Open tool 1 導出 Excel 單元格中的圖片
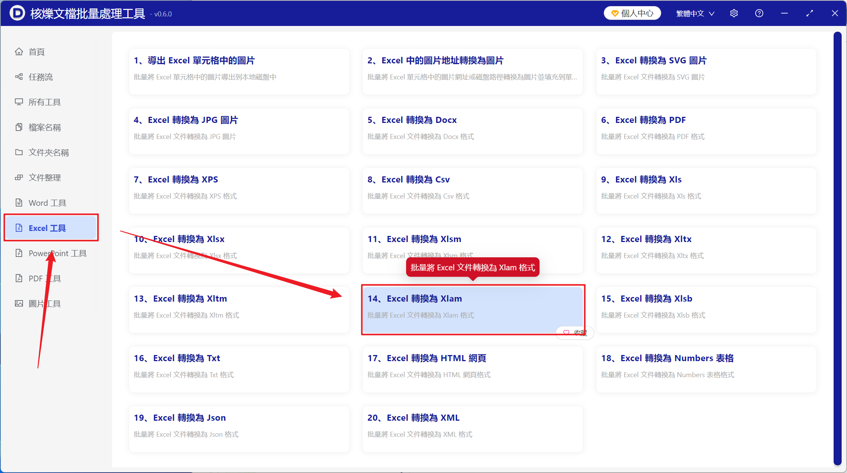 coord(239,71)
